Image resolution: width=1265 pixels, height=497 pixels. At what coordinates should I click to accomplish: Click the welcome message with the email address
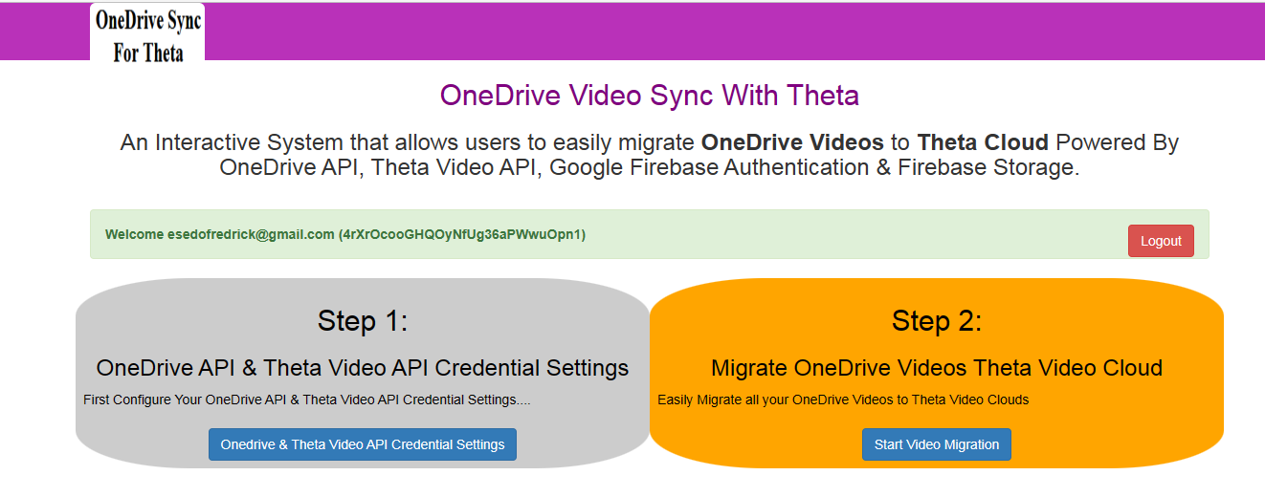click(345, 234)
